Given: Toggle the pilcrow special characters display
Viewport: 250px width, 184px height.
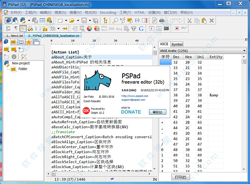Looking at the screenshot, I should pos(16,28).
